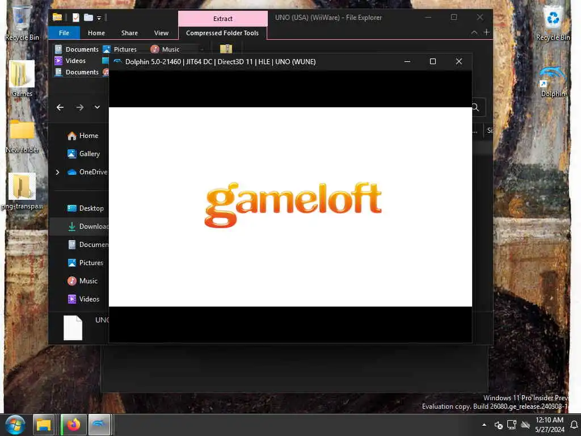Open Music in the navigation pane
This screenshot has height=436, width=581.
point(83,281)
